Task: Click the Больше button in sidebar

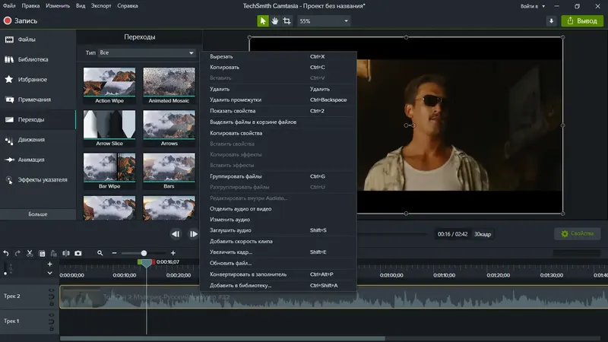Action: 38,214
